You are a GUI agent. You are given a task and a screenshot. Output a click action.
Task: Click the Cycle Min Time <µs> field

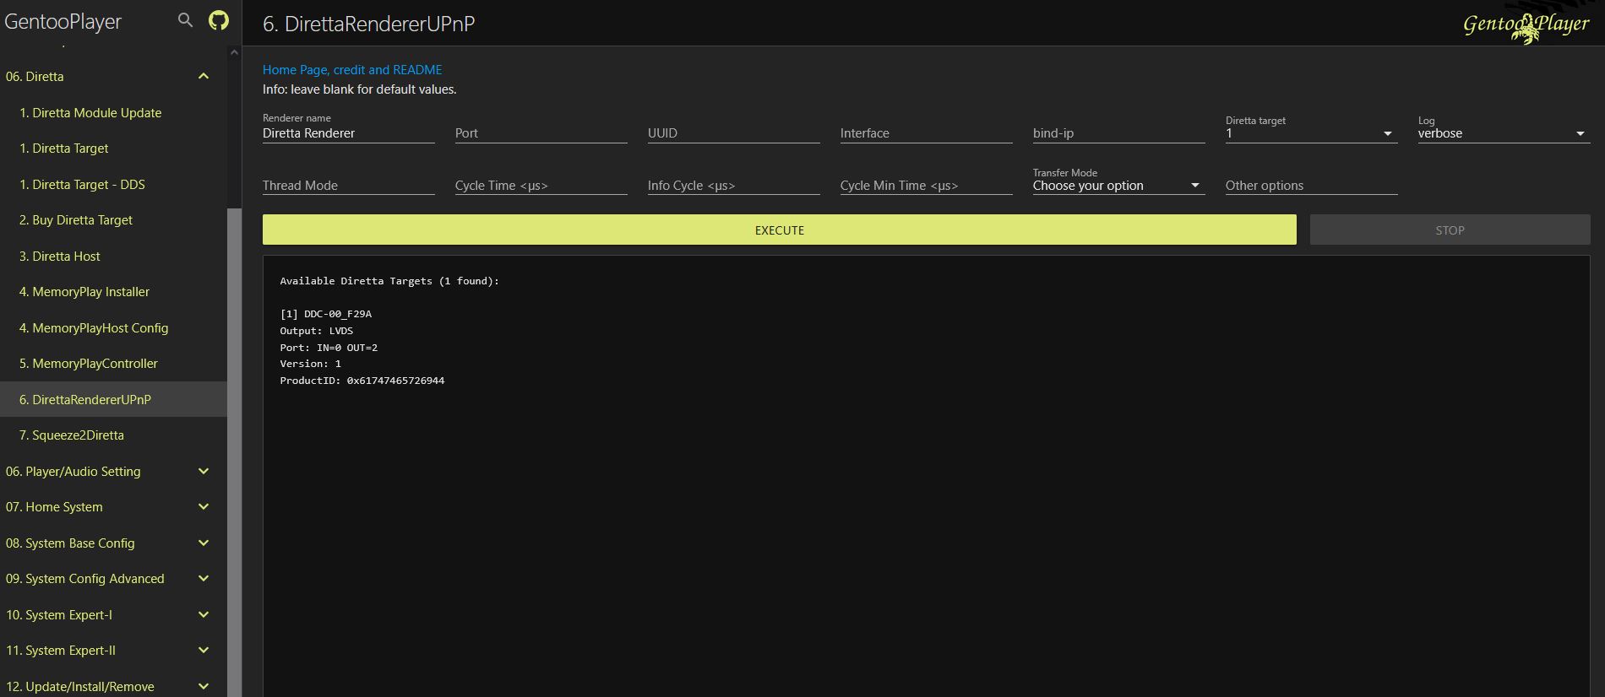[x=926, y=186]
